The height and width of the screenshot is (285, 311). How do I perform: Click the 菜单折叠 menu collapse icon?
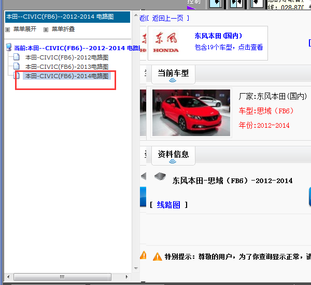click(46, 29)
